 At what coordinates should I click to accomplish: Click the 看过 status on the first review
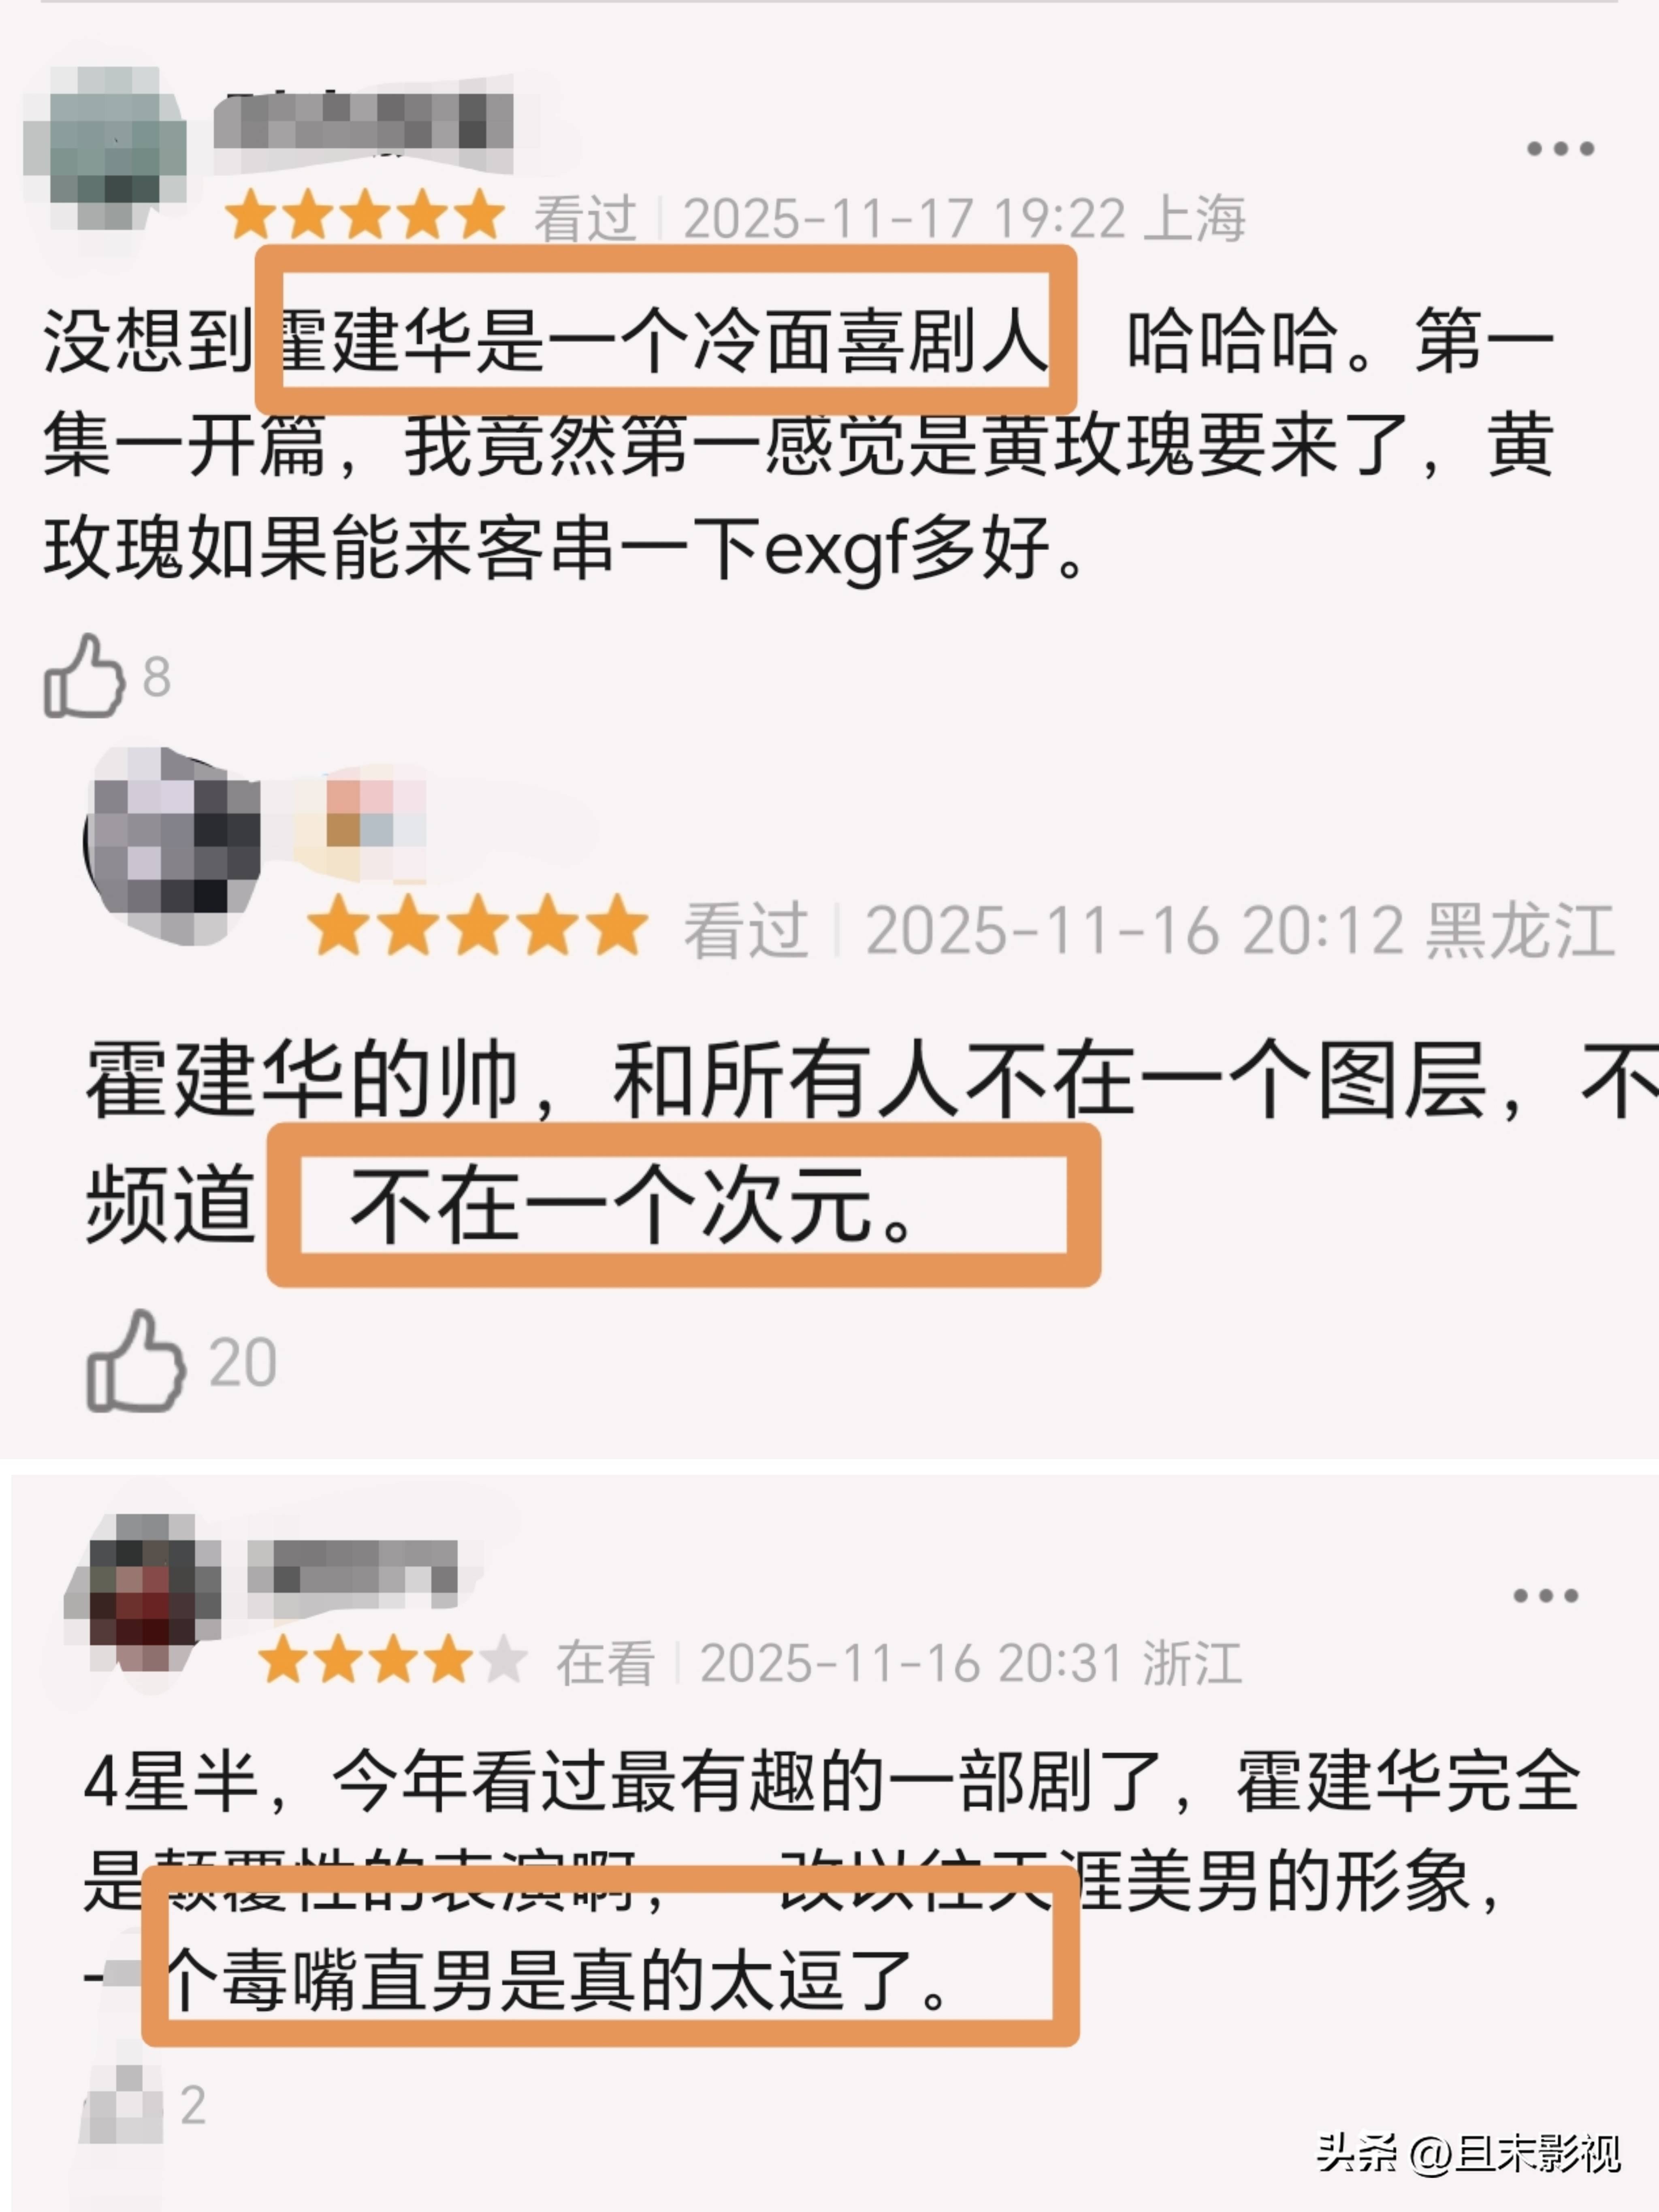pos(585,219)
